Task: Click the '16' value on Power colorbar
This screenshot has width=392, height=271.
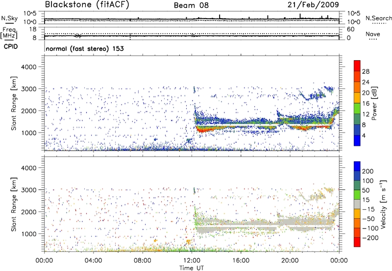Action: (x=366, y=104)
